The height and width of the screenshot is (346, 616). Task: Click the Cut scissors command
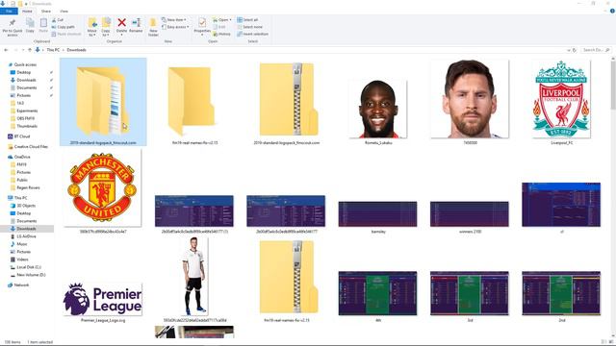tap(58, 19)
